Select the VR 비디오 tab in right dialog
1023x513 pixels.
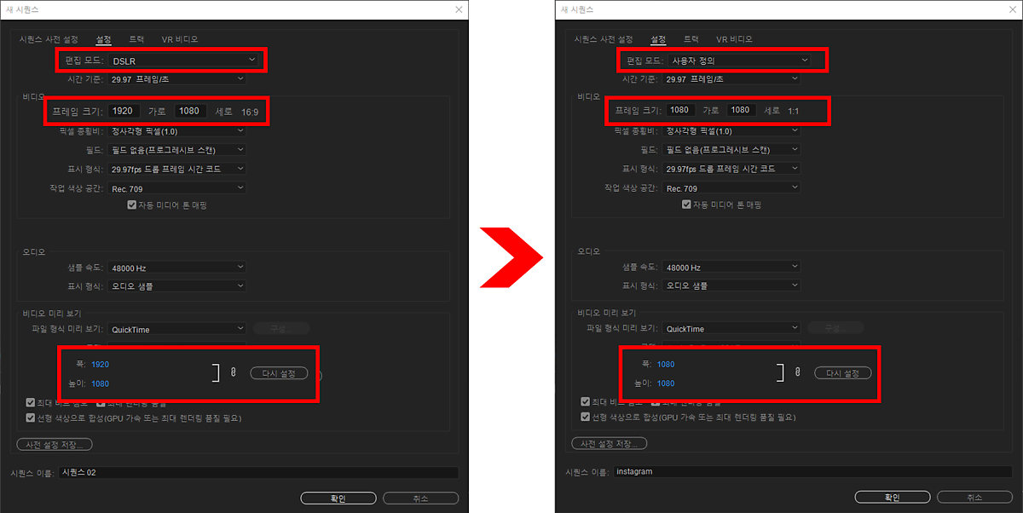[734, 39]
